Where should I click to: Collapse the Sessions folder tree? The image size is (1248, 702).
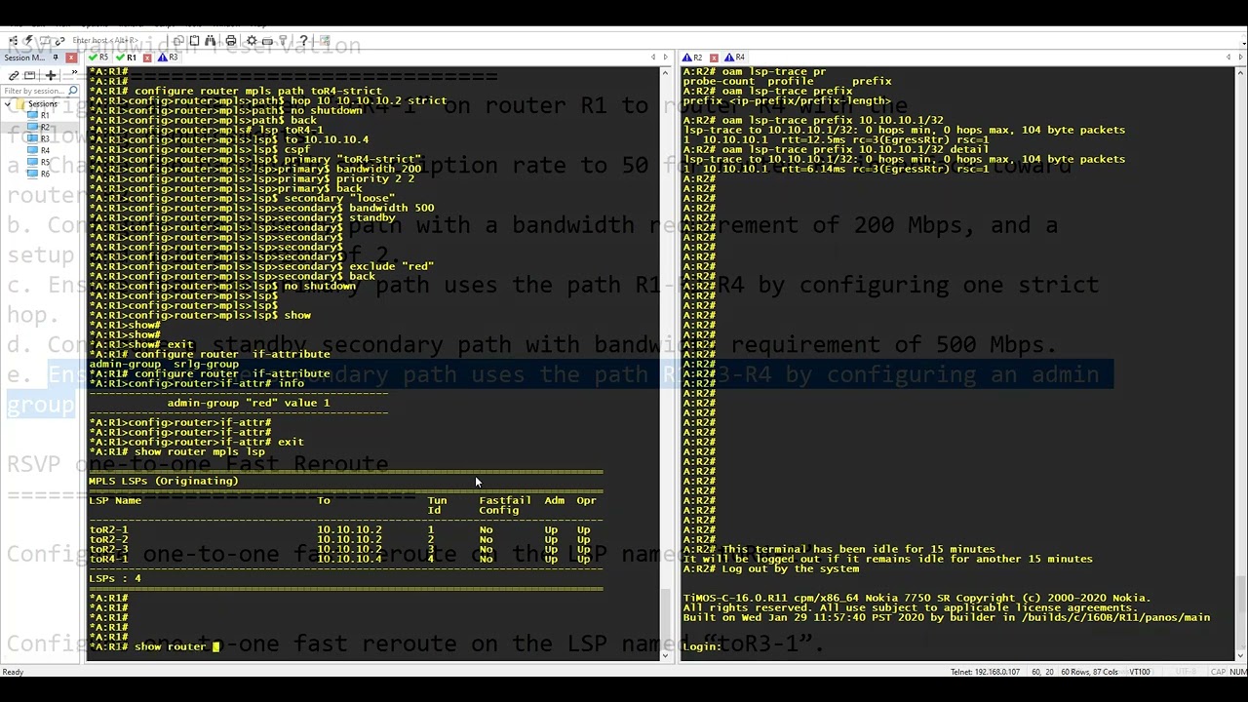click(8, 103)
